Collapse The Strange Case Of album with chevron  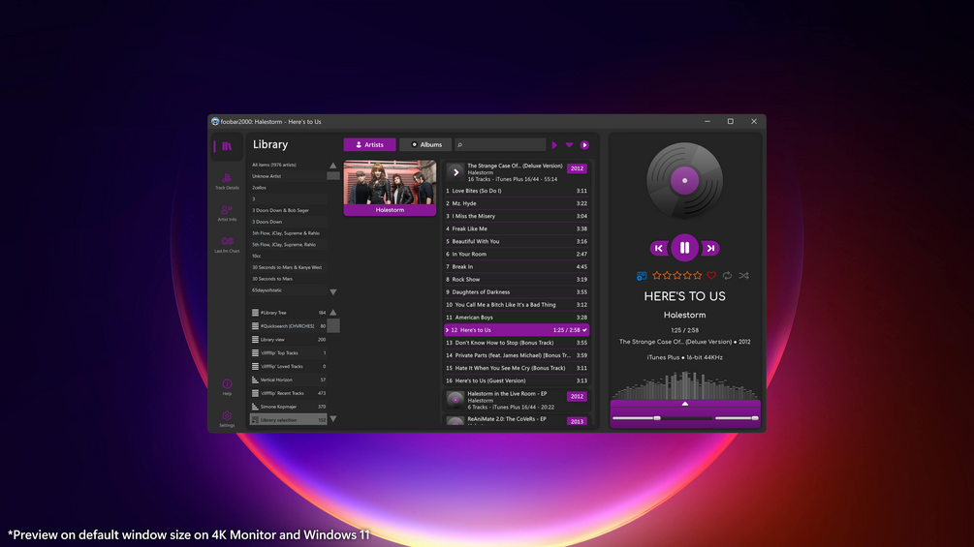pyautogui.click(x=456, y=172)
